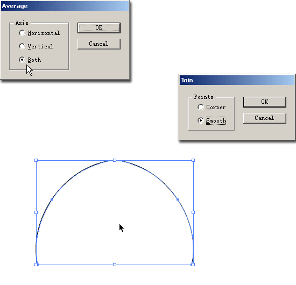Select the Horizontal axis radio button

22,33
